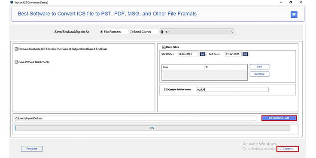Click the Aryson shield icon in title bar
The height and width of the screenshot is (158, 316).
coord(12,3)
